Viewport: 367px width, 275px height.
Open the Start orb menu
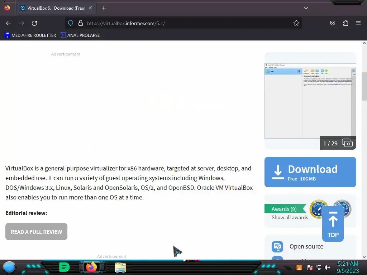point(9,267)
